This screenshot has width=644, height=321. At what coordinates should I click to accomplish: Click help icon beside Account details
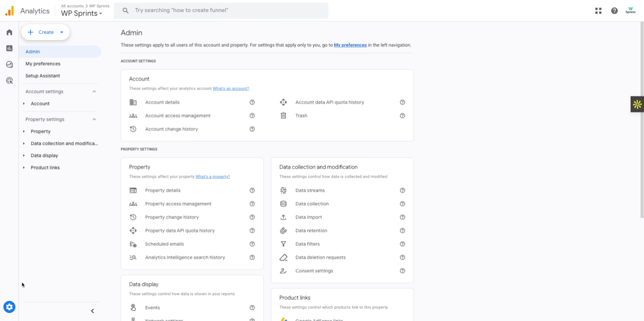(252, 102)
